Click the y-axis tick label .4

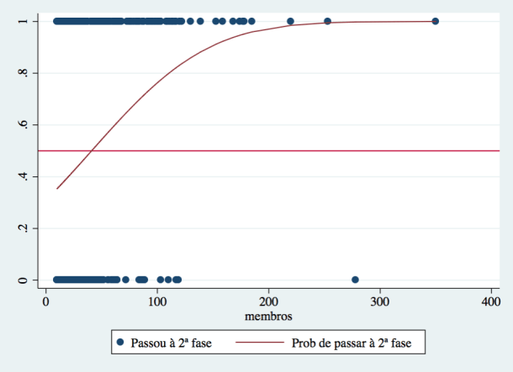pos(23,176)
